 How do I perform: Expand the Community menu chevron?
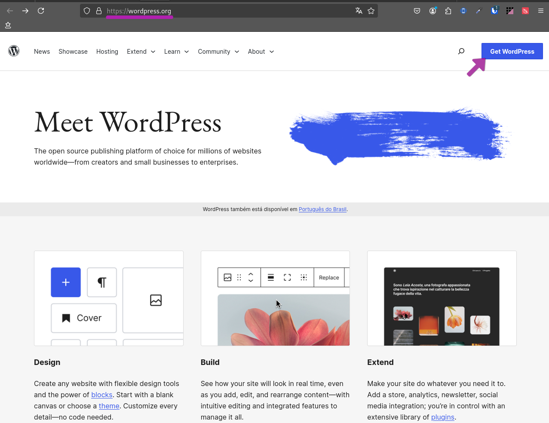[x=237, y=52]
